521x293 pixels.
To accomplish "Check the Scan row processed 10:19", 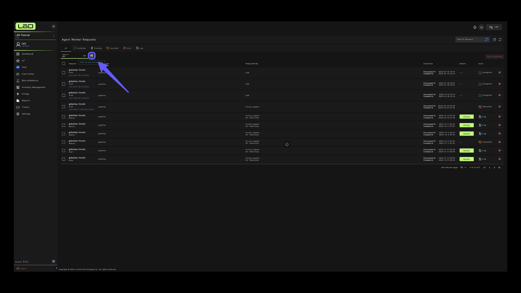I will click(64, 95).
